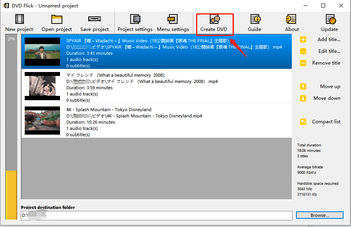Click the '3 titles' count text
The width and height of the screenshot is (351, 227).
point(302,156)
